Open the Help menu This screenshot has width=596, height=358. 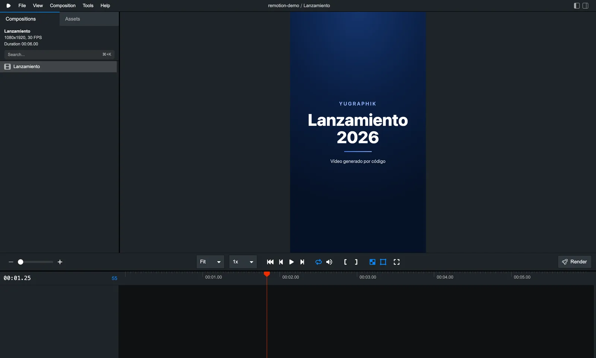(x=105, y=6)
